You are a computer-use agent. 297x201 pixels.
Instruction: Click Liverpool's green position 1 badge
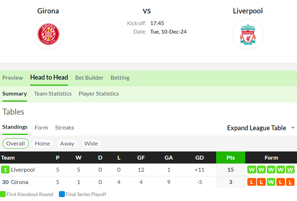pos(5,170)
